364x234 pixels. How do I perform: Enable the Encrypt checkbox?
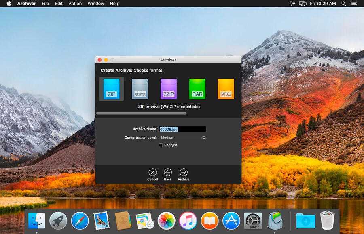pos(161,145)
